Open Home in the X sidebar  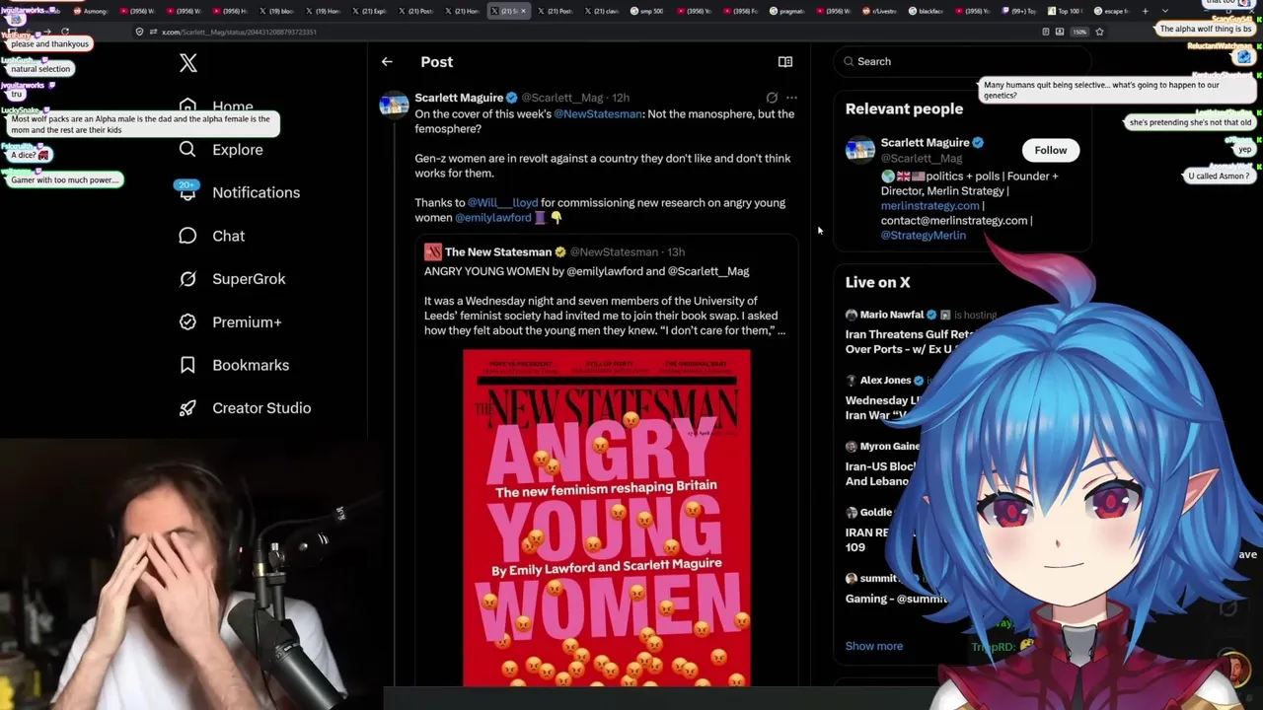point(232,106)
